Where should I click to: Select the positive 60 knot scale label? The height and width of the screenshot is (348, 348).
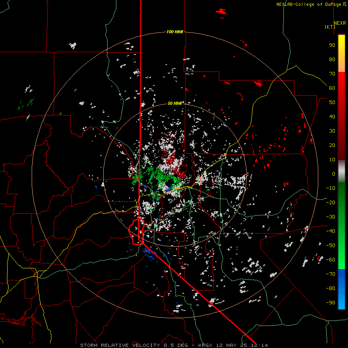pos(332,88)
